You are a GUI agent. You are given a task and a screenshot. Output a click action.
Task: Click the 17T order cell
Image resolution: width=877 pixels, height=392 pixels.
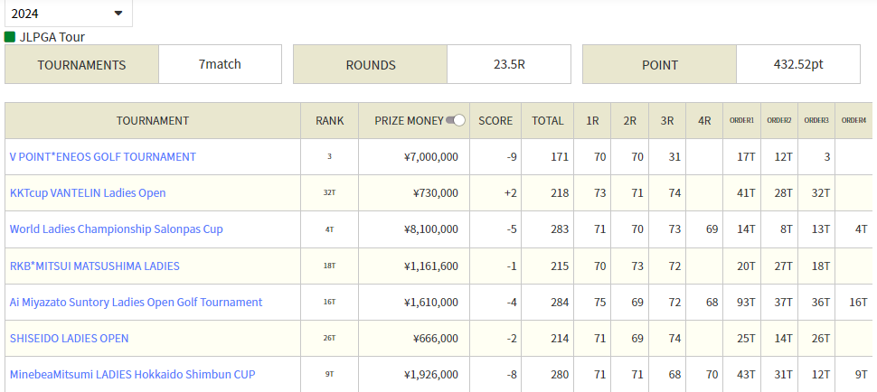pos(741,157)
